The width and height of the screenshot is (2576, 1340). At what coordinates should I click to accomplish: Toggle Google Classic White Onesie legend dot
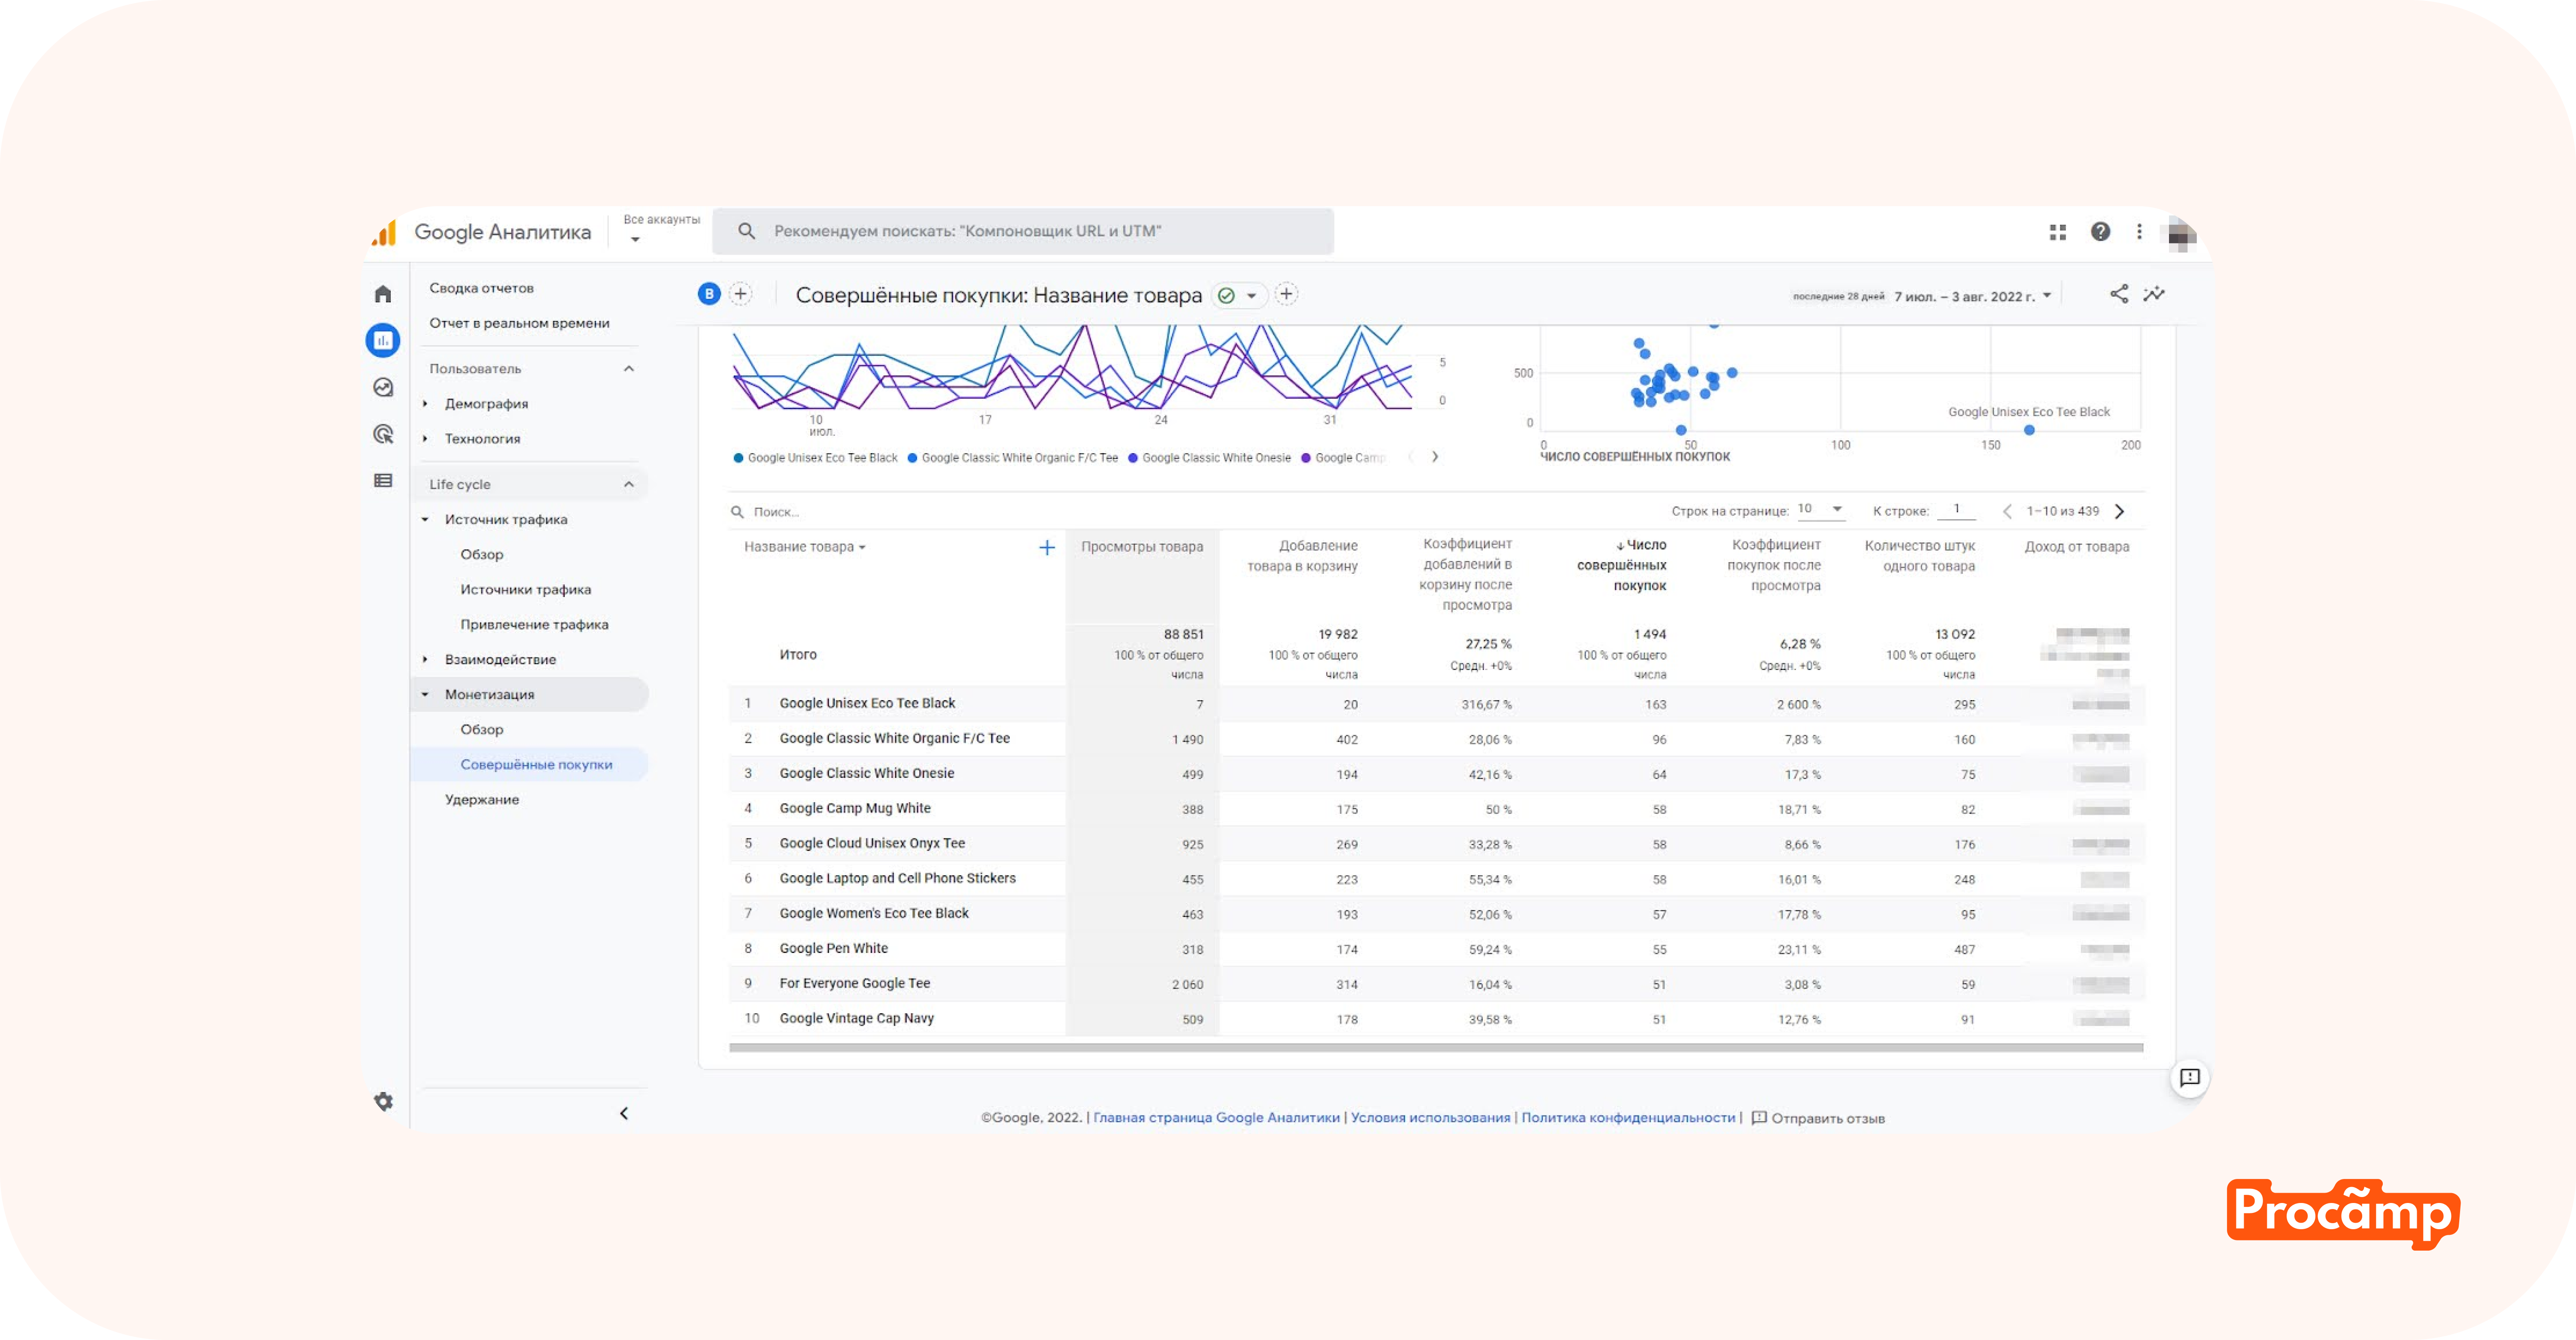coord(1133,458)
